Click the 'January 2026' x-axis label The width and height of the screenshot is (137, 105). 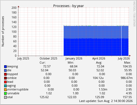coord(74,58)
